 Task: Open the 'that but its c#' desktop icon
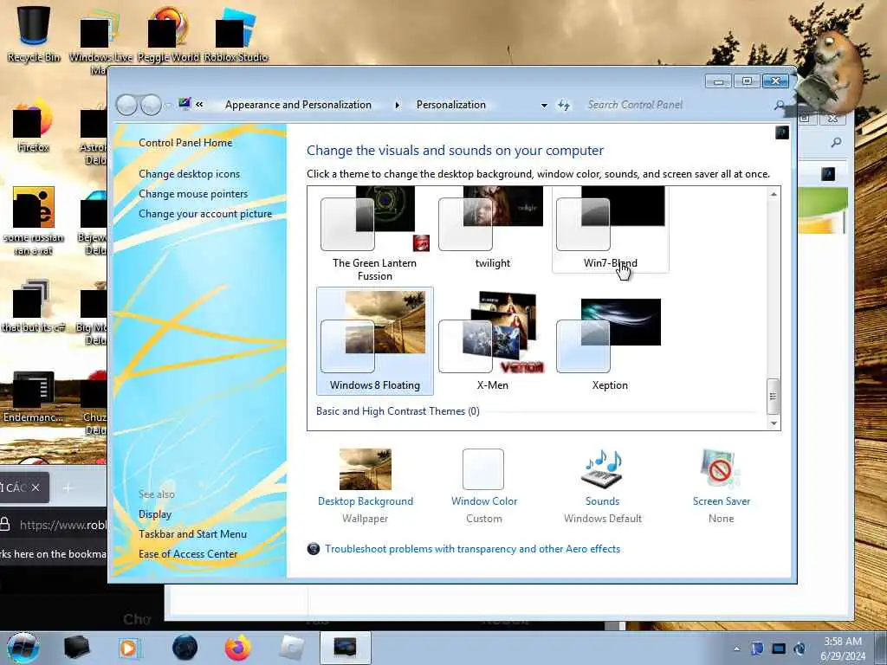(34, 306)
